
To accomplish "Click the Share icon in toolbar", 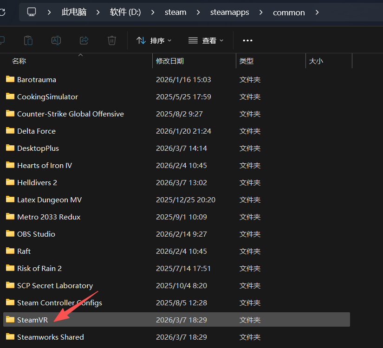I will point(84,40).
